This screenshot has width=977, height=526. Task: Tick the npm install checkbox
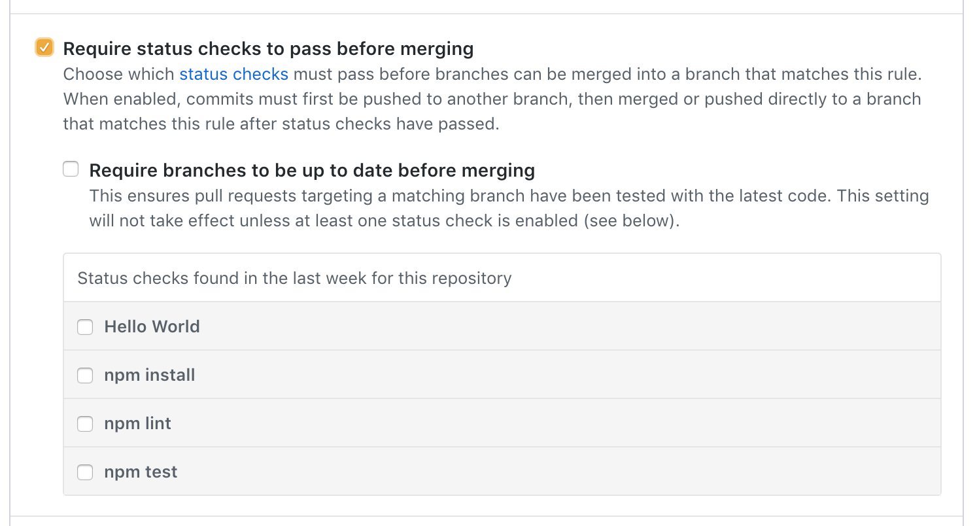[85, 375]
